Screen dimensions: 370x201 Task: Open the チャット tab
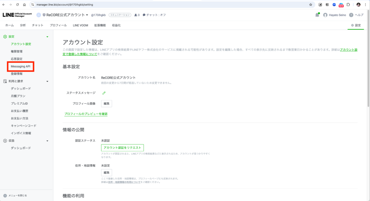38,25
